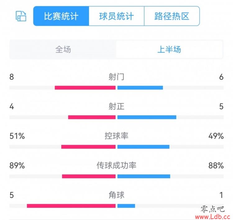The width and height of the screenshot is (233, 220).
Task: Open the 路径热区 tab
Action: pyautogui.click(x=172, y=16)
